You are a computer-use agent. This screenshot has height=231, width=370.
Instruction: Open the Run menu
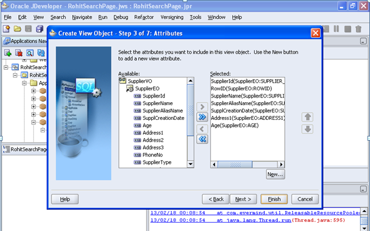click(103, 17)
